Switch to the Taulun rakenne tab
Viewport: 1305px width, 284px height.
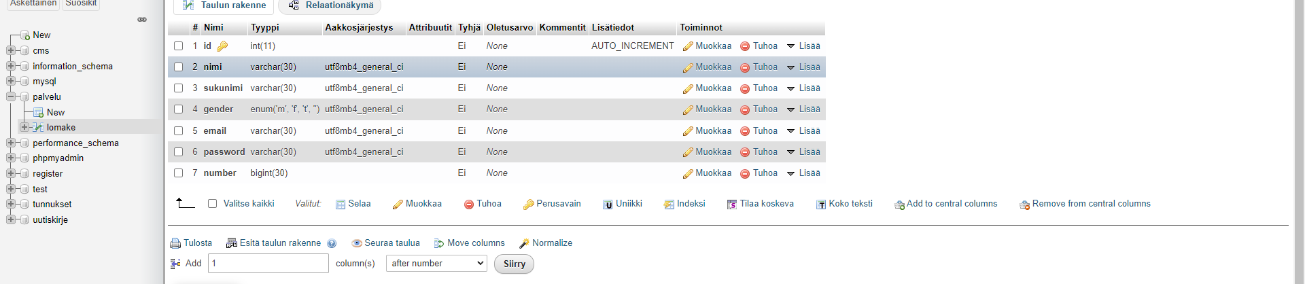click(224, 5)
